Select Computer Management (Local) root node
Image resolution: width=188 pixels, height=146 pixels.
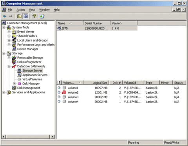point(27,23)
